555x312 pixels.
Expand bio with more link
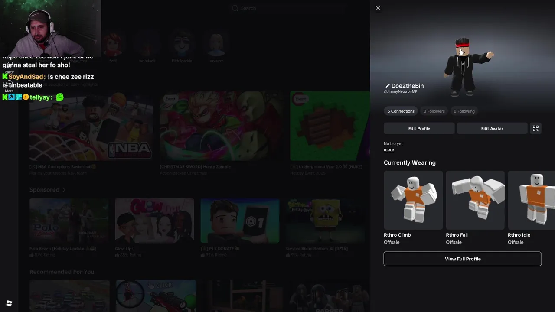(x=389, y=150)
